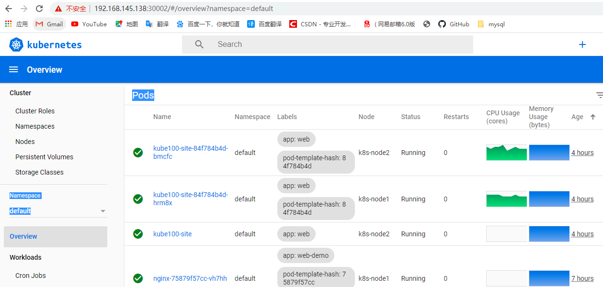Screen dimensions: 603x287
Task: Open pod nginx-75879f57cc-vh7hh link
Action: tap(190, 278)
